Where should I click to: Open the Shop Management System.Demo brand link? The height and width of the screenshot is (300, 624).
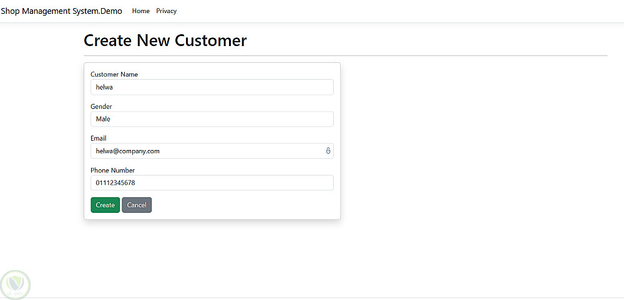click(x=61, y=11)
